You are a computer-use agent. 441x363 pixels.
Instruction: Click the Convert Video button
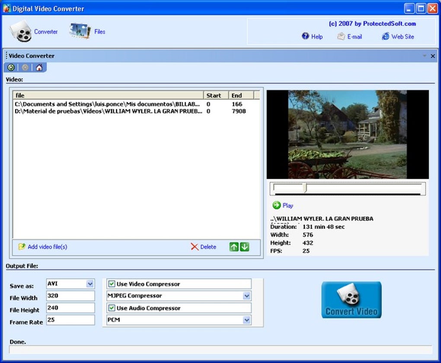pos(352,300)
